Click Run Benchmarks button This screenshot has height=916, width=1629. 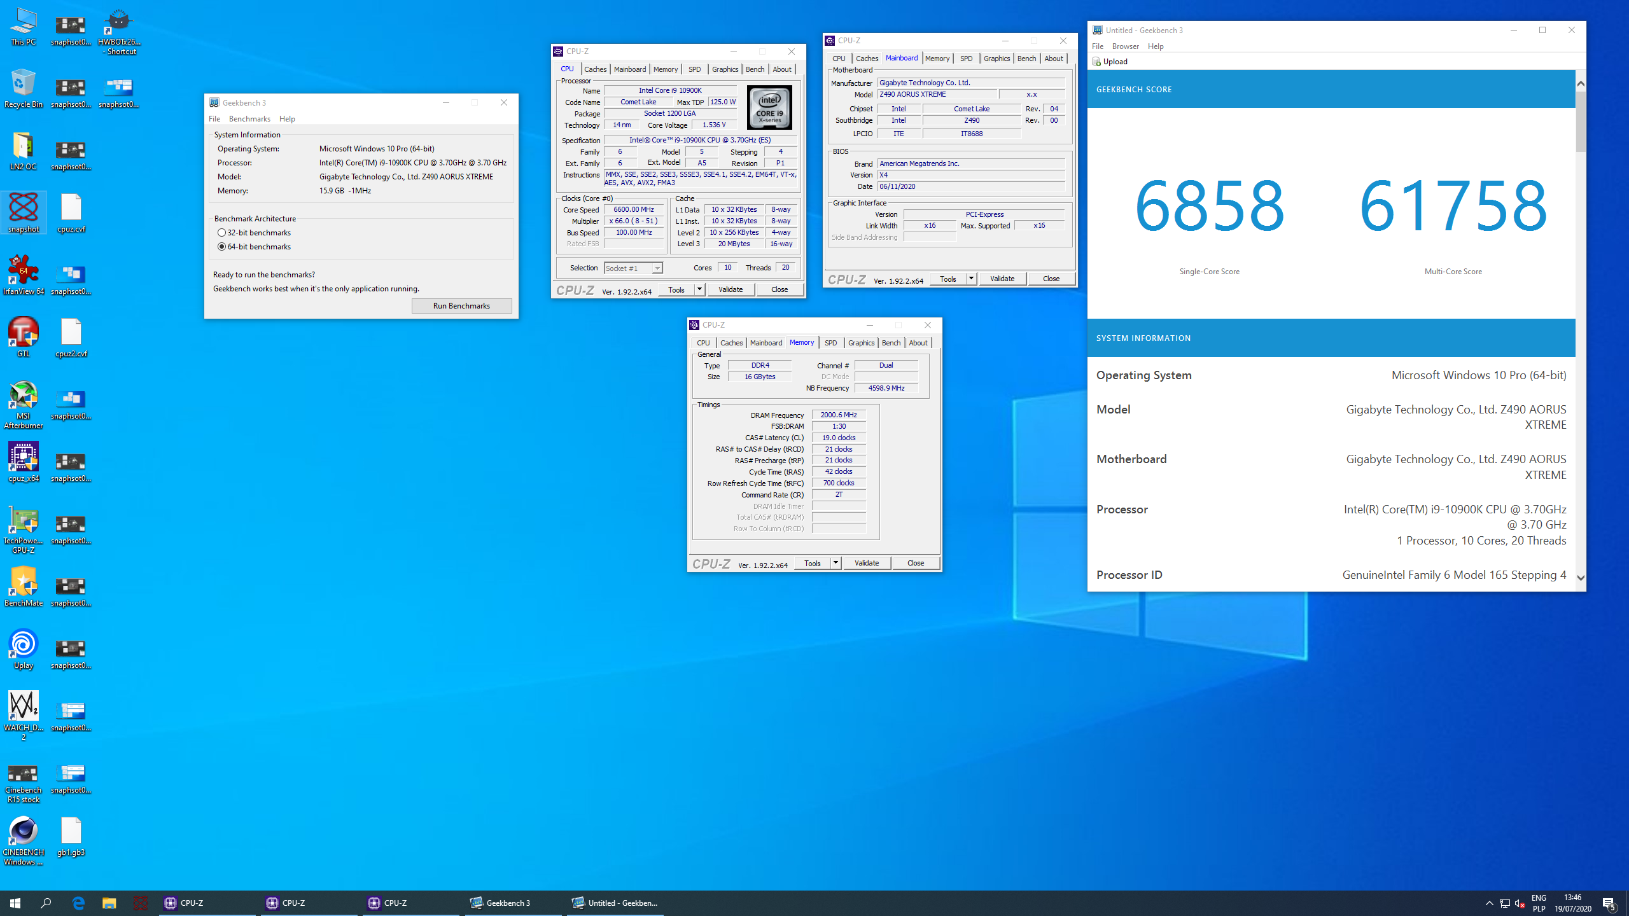pyautogui.click(x=461, y=306)
